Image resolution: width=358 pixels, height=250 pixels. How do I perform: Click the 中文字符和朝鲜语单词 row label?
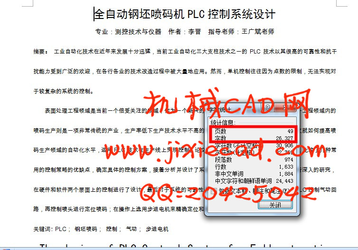pos(243,181)
